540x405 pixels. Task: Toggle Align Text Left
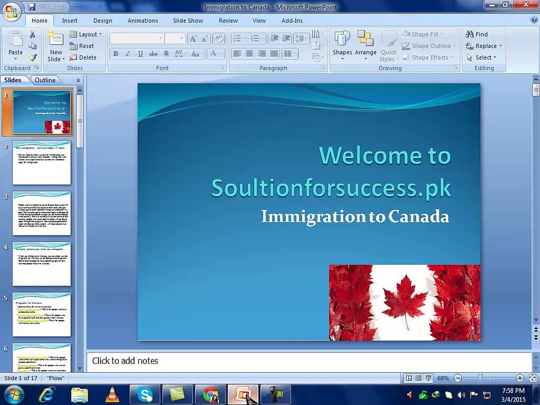[x=237, y=53]
